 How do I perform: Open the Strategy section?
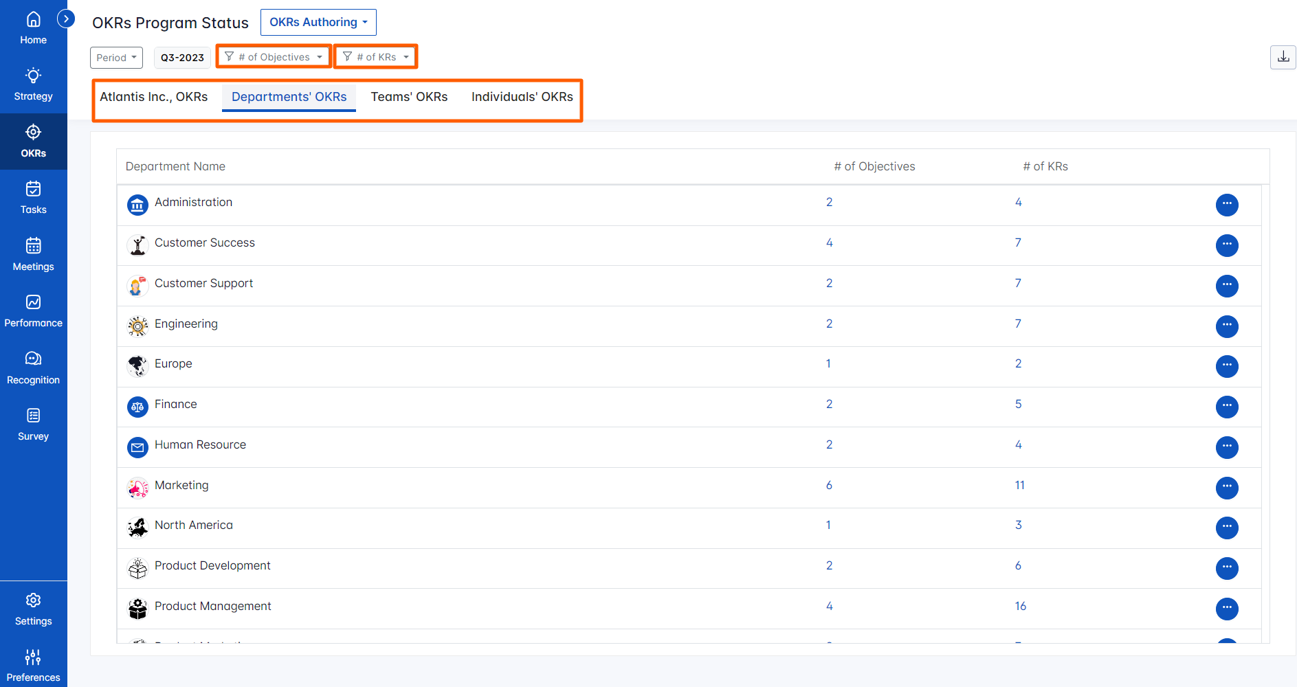[33, 85]
